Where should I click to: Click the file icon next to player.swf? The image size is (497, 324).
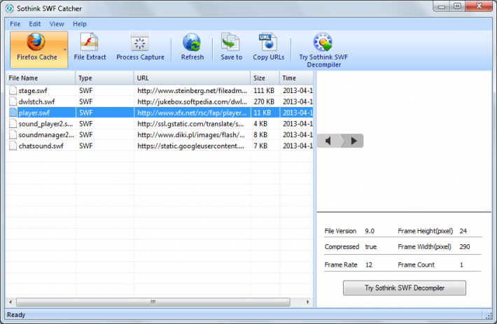coord(13,113)
